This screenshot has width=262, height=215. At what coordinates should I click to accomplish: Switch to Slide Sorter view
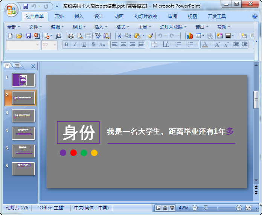tap(165, 208)
